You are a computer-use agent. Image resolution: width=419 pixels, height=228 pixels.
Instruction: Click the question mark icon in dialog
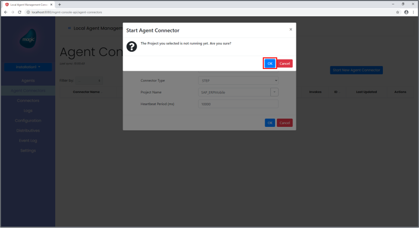[131, 45]
